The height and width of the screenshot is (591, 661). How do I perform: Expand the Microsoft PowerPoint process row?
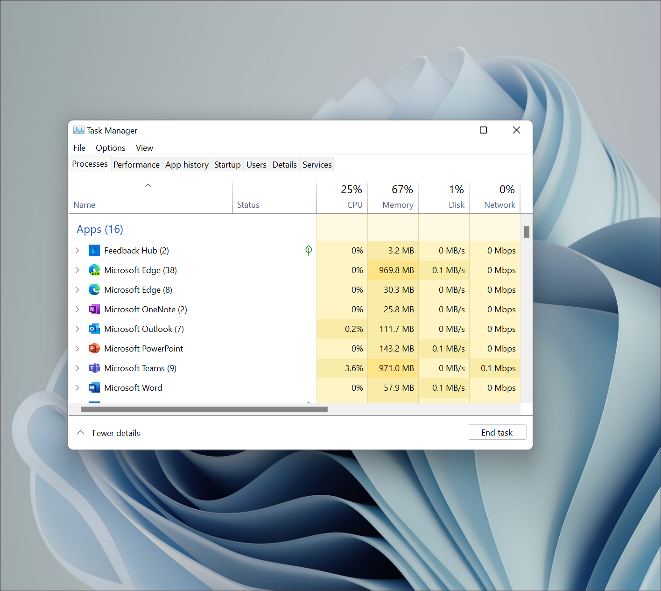click(77, 349)
